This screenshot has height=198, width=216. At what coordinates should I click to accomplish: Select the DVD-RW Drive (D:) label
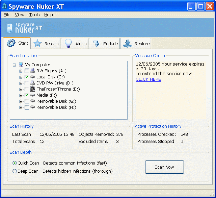click(x=55, y=83)
